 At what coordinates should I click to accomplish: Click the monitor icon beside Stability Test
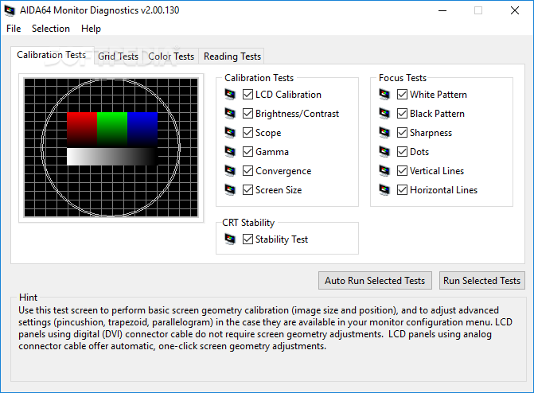click(230, 239)
